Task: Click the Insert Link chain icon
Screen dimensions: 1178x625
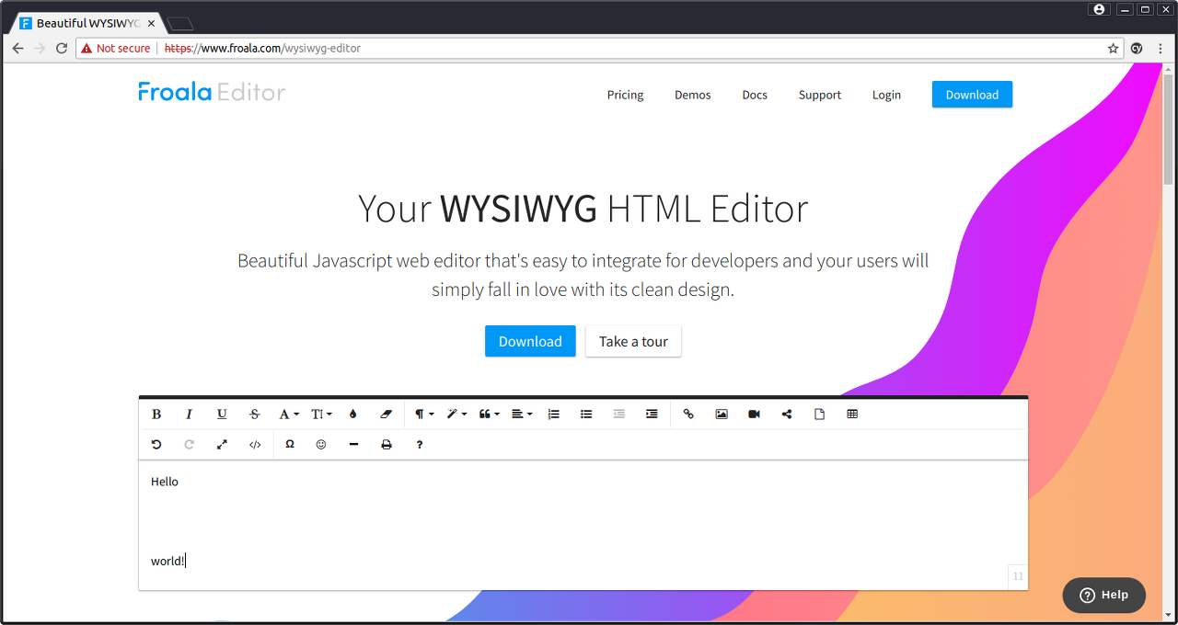Action: click(x=688, y=415)
